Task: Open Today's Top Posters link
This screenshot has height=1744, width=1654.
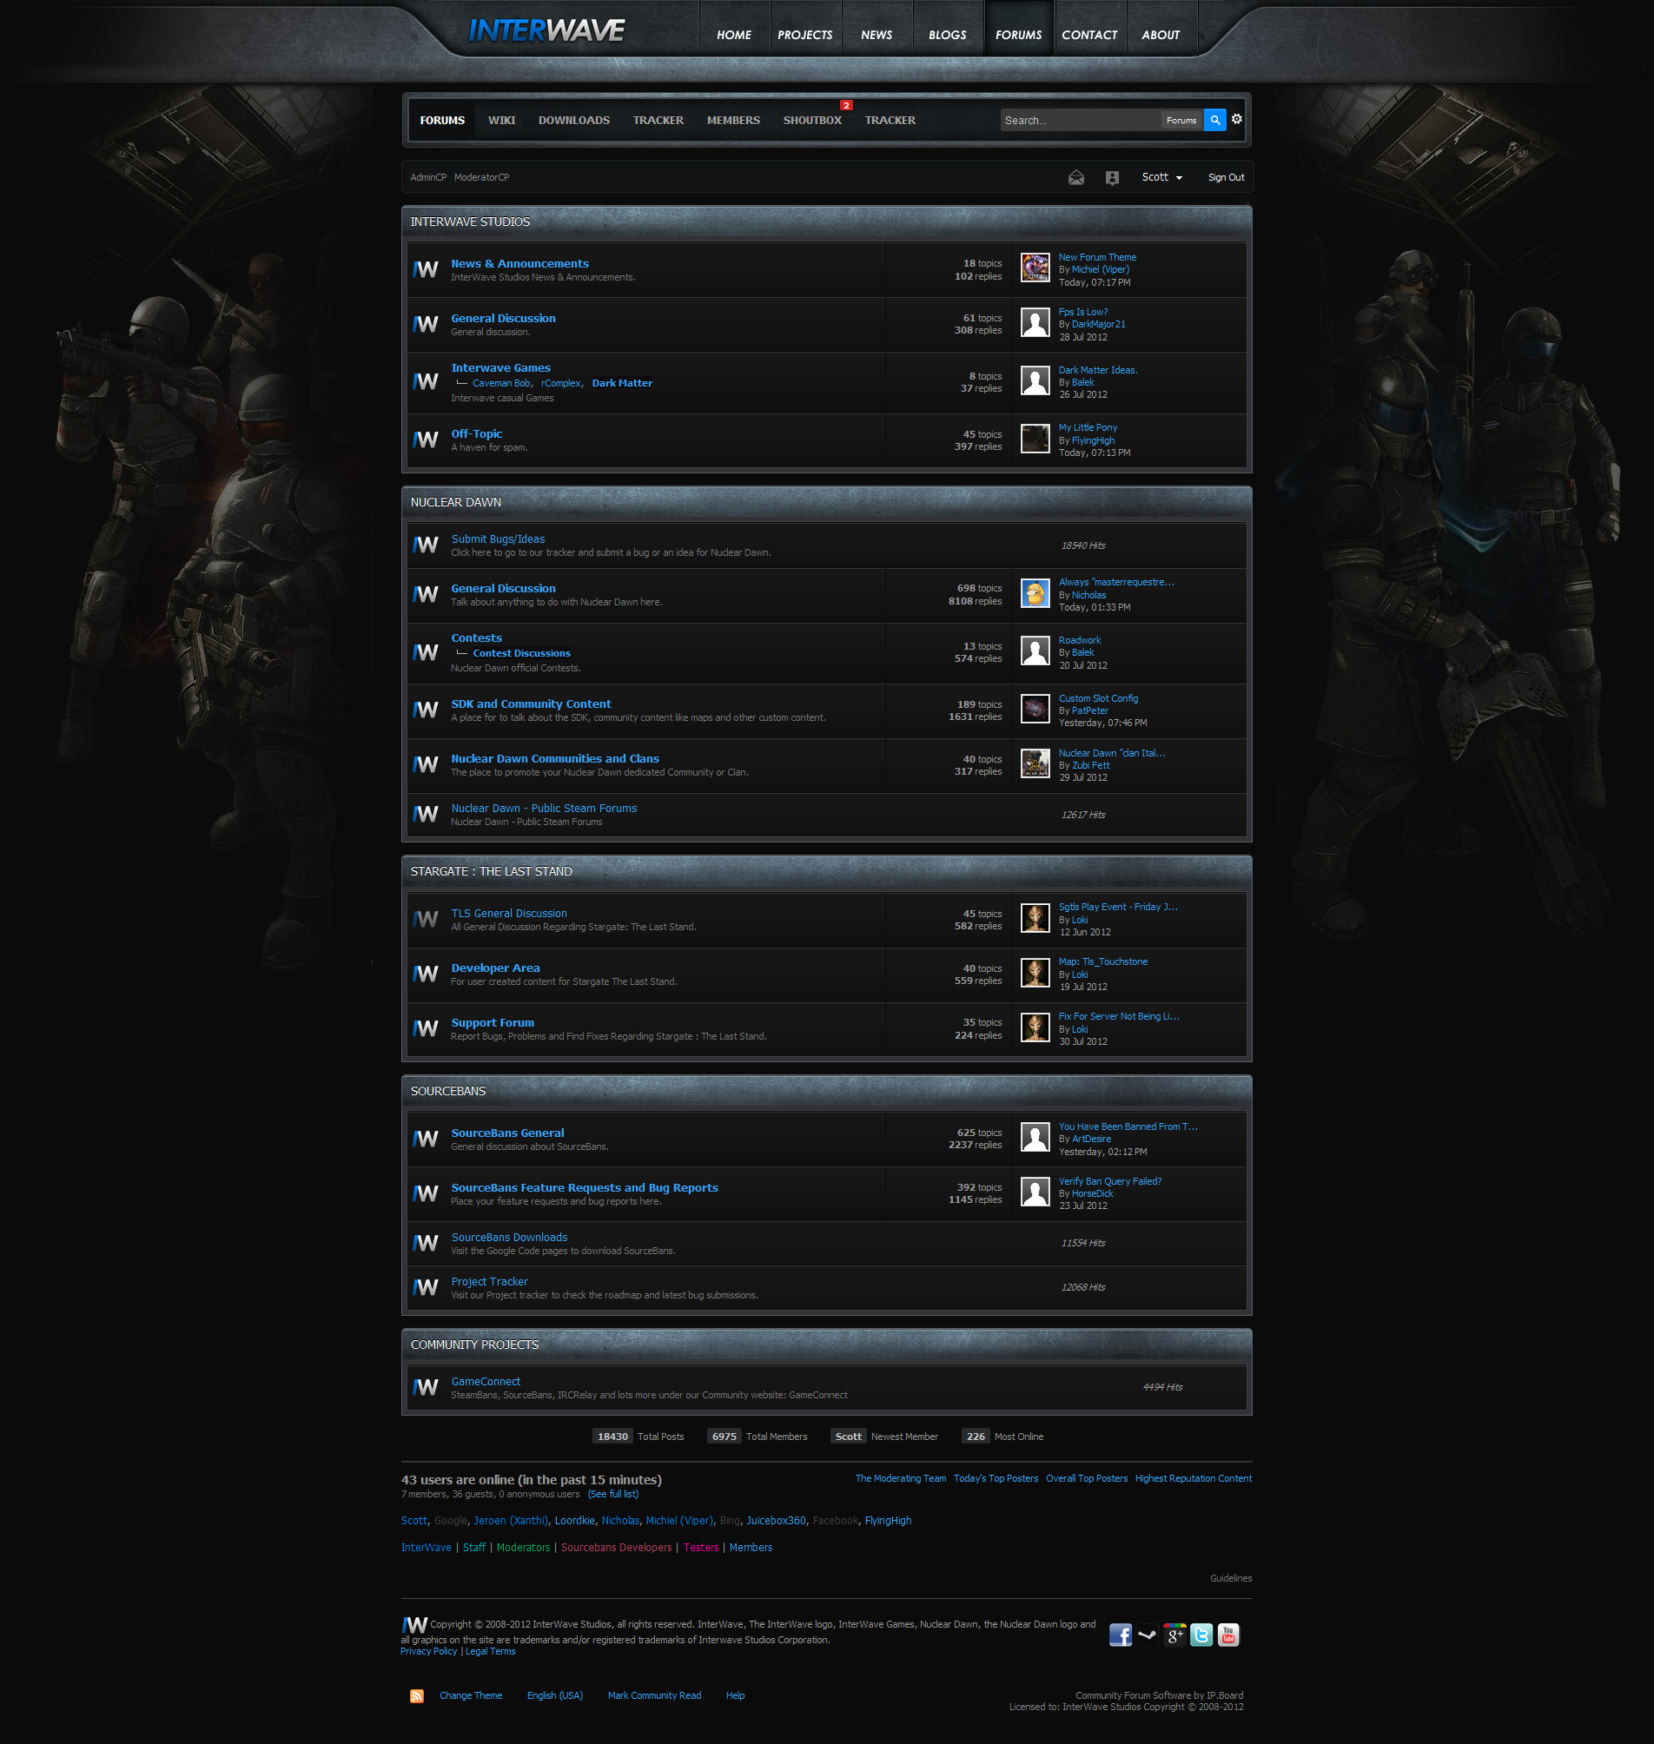Action: click(x=996, y=1478)
